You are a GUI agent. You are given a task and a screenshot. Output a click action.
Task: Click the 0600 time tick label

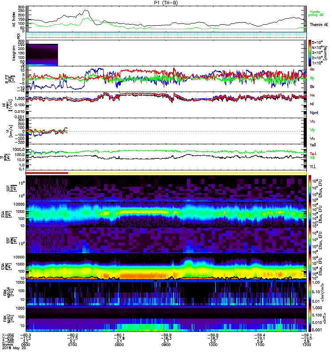click(x=26, y=345)
